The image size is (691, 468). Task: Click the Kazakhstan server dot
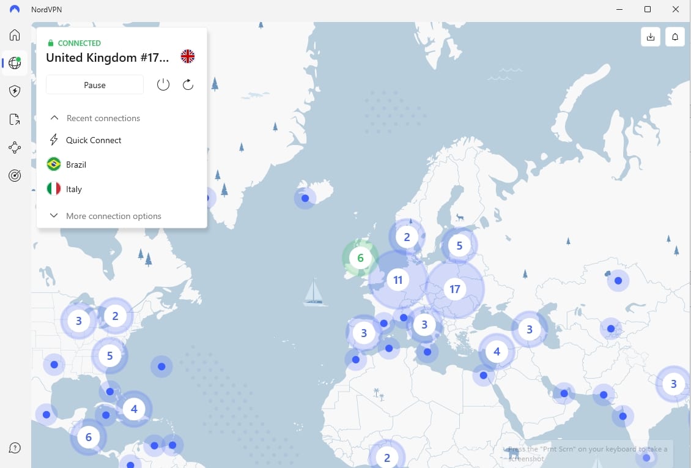point(618,281)
